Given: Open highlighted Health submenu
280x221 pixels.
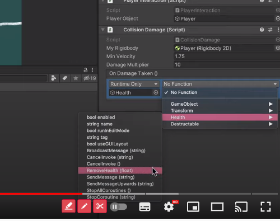Looking at the screenshot, I should click(x=220, y=117).
